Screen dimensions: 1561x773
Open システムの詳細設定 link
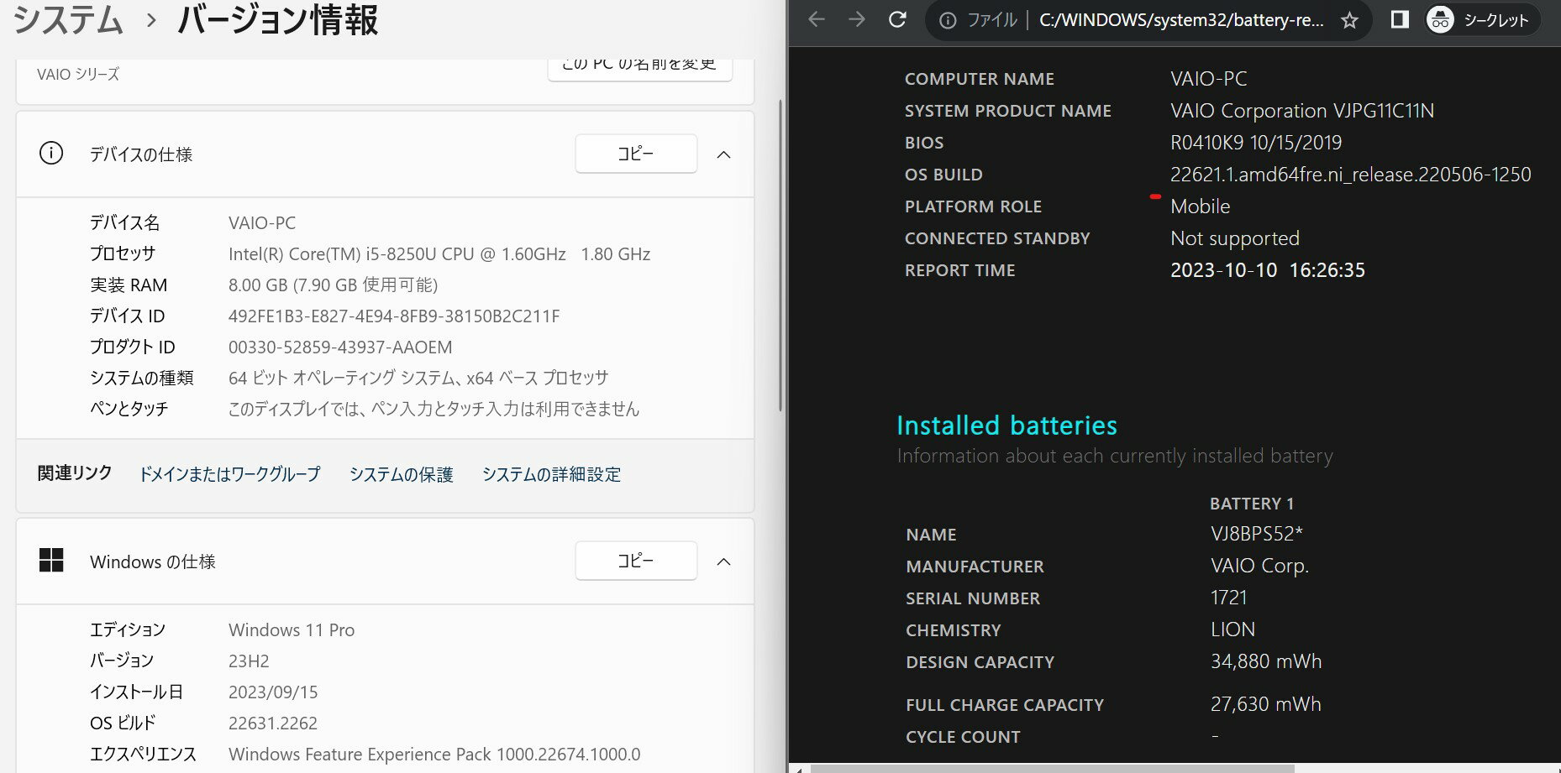click(551, 474)
